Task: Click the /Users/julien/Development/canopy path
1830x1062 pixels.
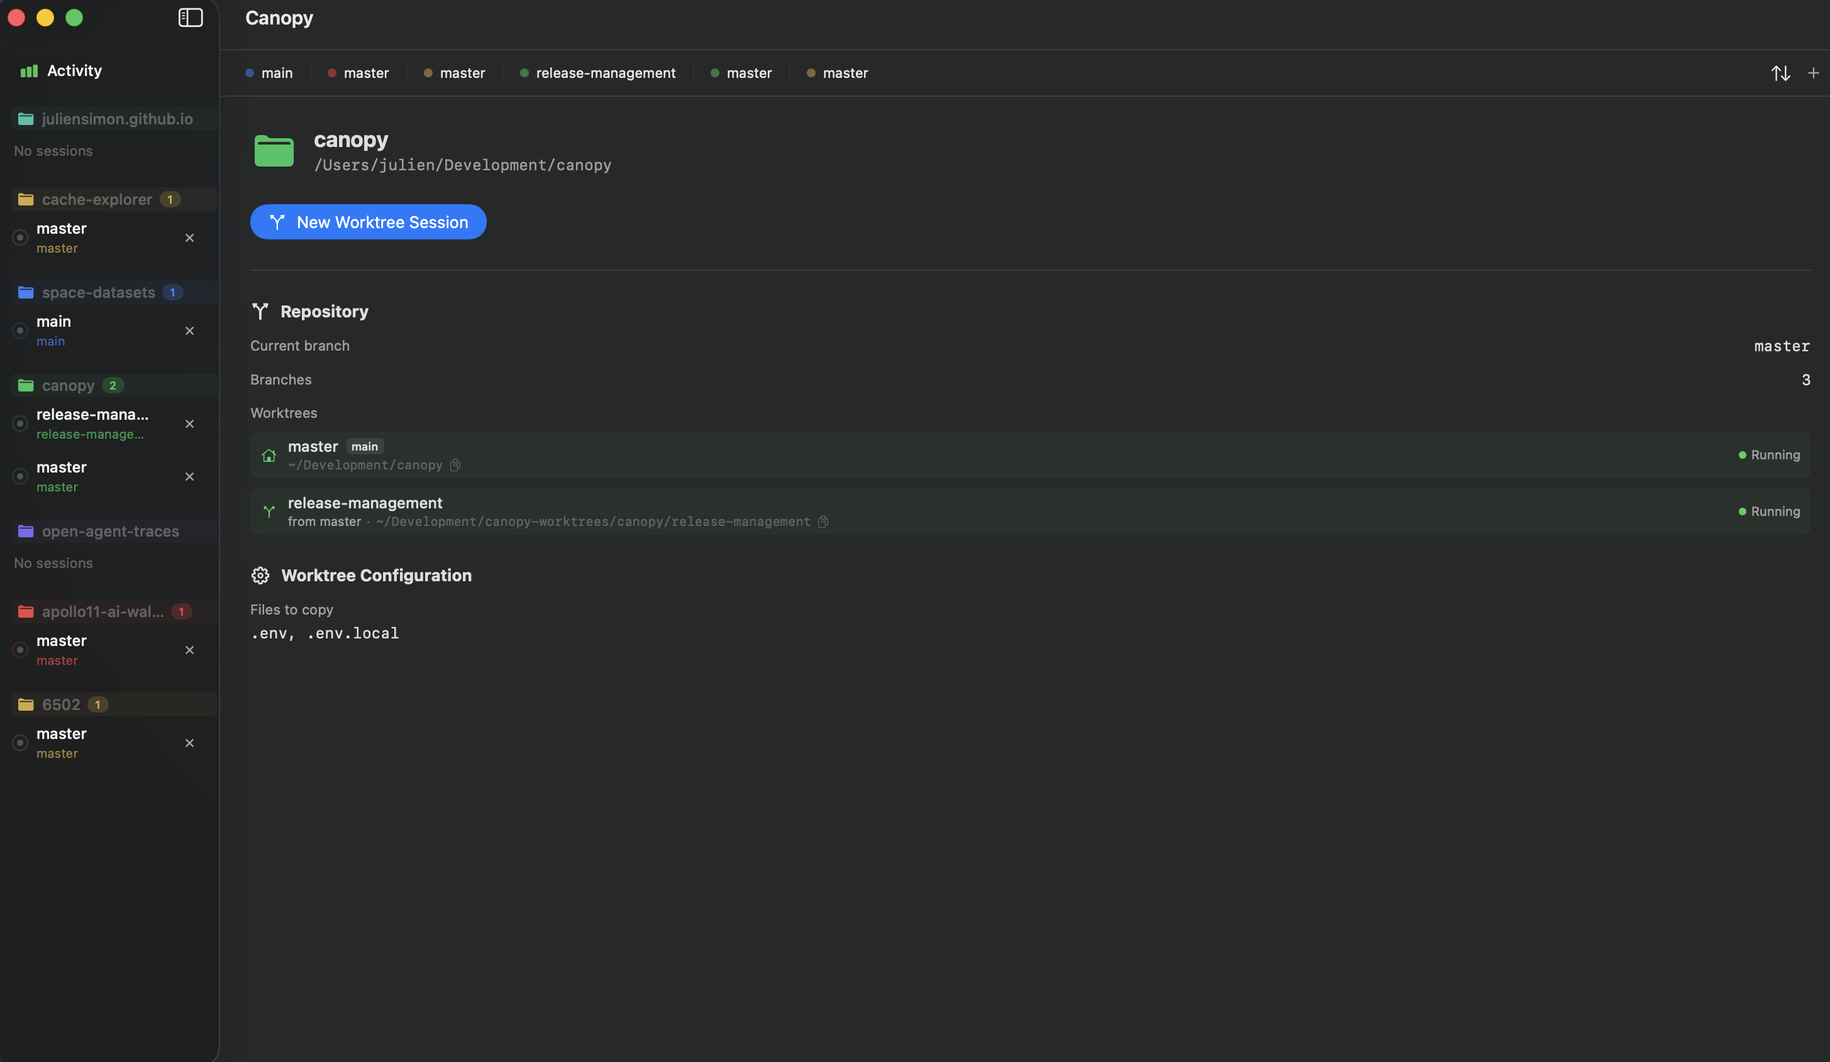Action: [463, 165]
